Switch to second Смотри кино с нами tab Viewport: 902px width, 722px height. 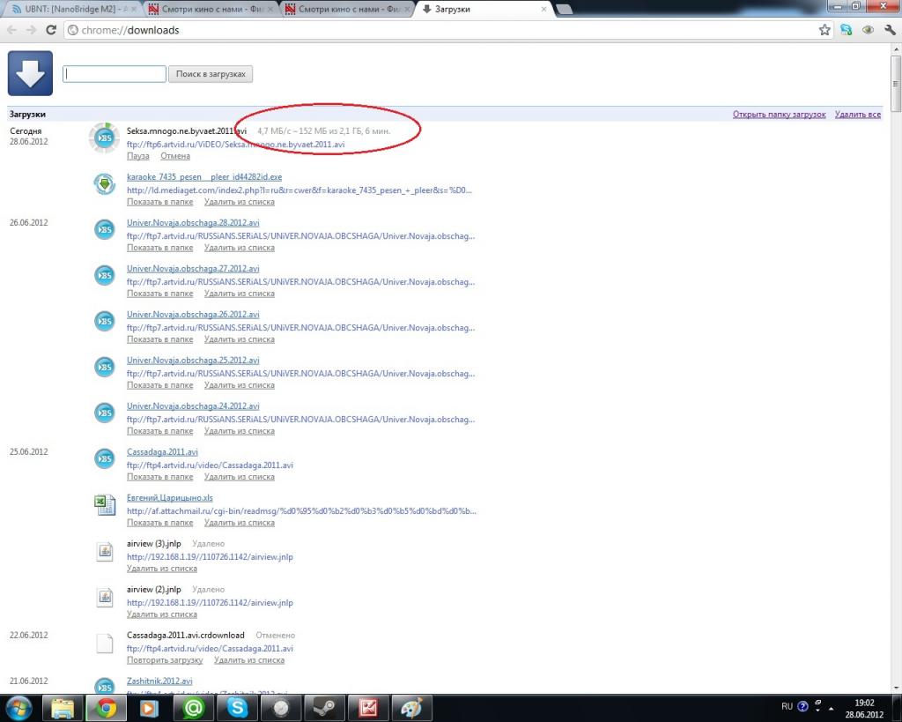coord(347,9)
